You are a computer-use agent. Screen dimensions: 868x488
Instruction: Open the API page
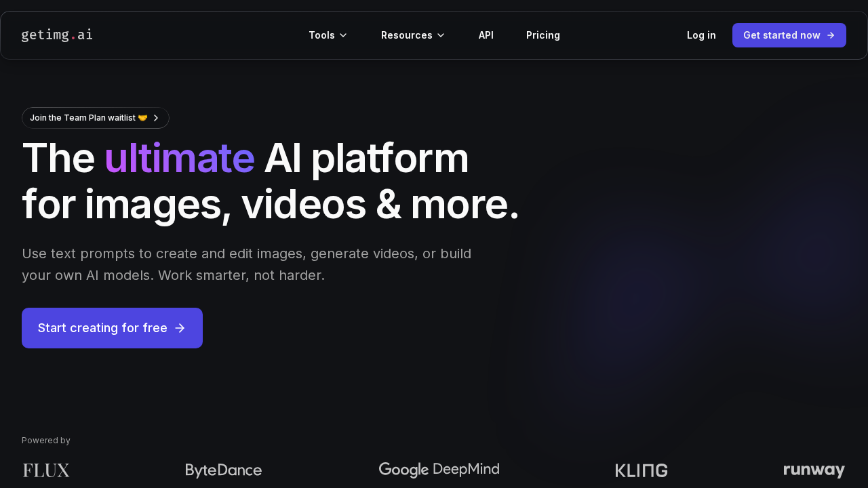click(486, 35)
